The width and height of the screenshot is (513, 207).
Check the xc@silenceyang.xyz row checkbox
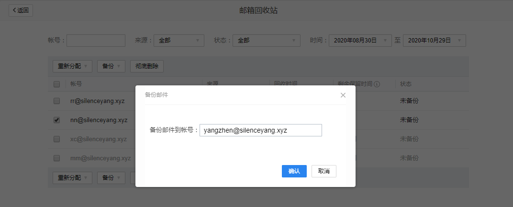(56, 139)
